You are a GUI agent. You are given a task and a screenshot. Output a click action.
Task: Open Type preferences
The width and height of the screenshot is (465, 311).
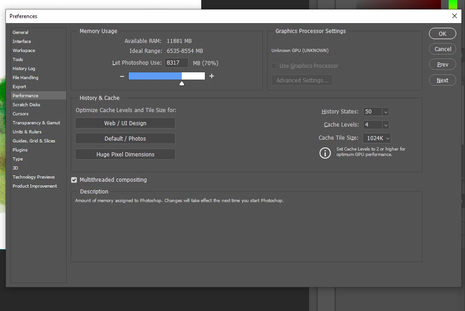pyautogui.click(x=38, y=159)
